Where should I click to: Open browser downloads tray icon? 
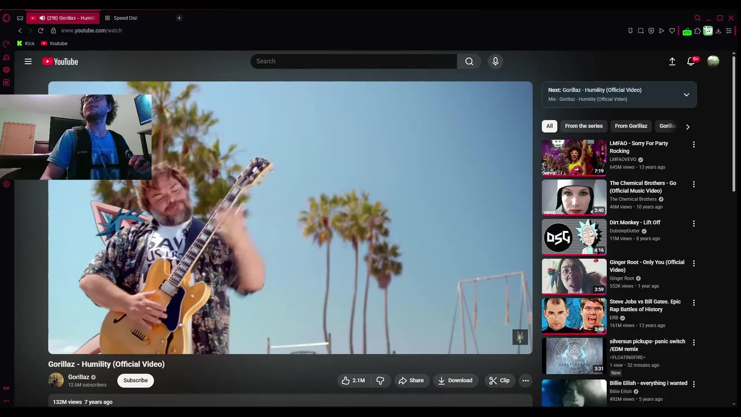pos(718,31)
